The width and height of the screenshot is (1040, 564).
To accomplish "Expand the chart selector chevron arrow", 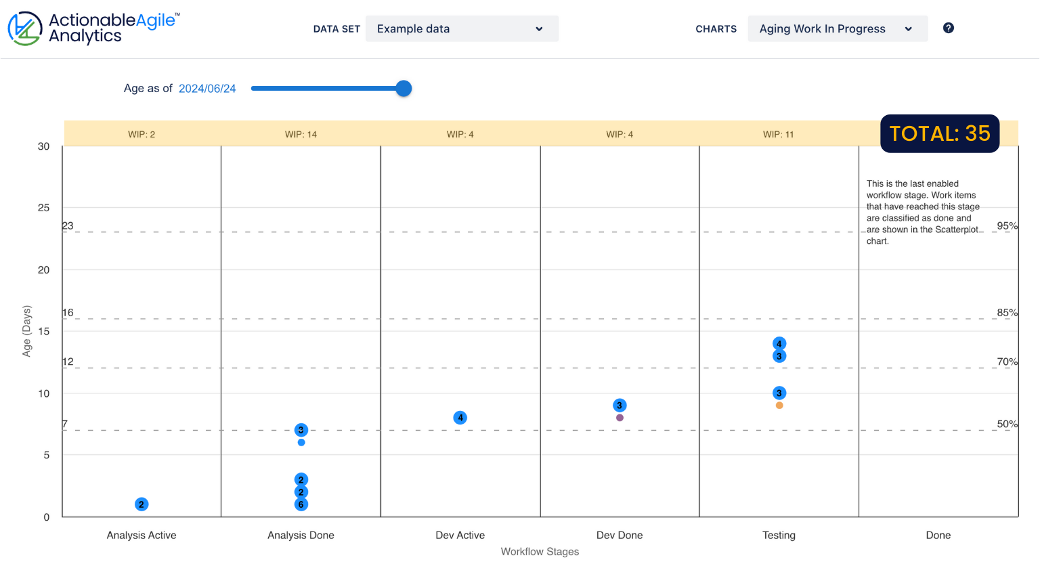I will click(x=909, y=28).
